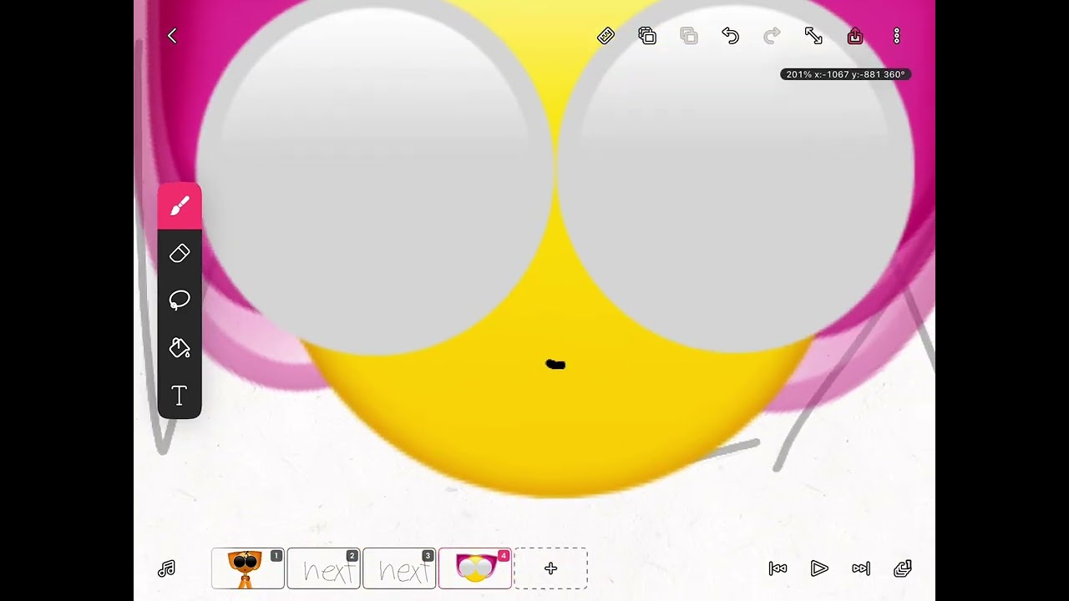Select the Lasso selection tool
Image resolution: width=1069 pixels, height=601 pixels.
click(x=180, y=300)
